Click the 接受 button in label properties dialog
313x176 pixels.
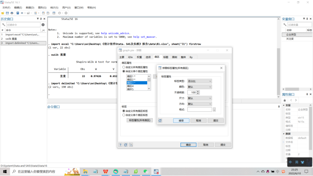(181, 121)
